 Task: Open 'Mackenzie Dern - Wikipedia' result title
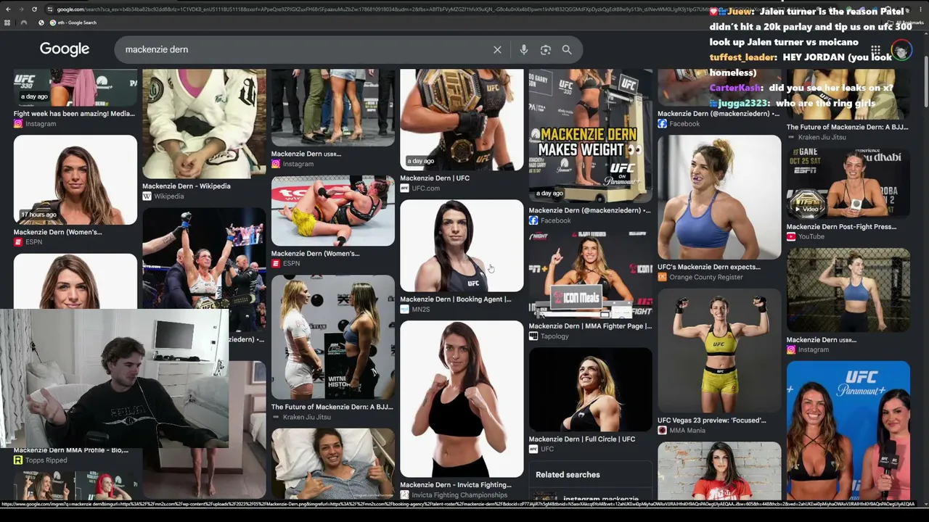pos(187,186)
